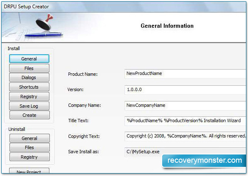Open the Install Files section
This screenshot has width=248, height=176.
coord(29,68)
